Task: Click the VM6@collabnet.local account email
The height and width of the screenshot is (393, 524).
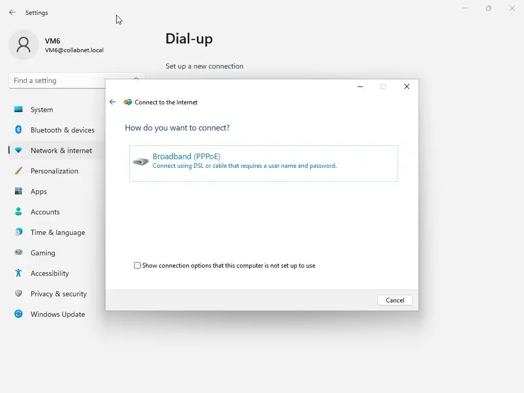Action: [74, 50]
